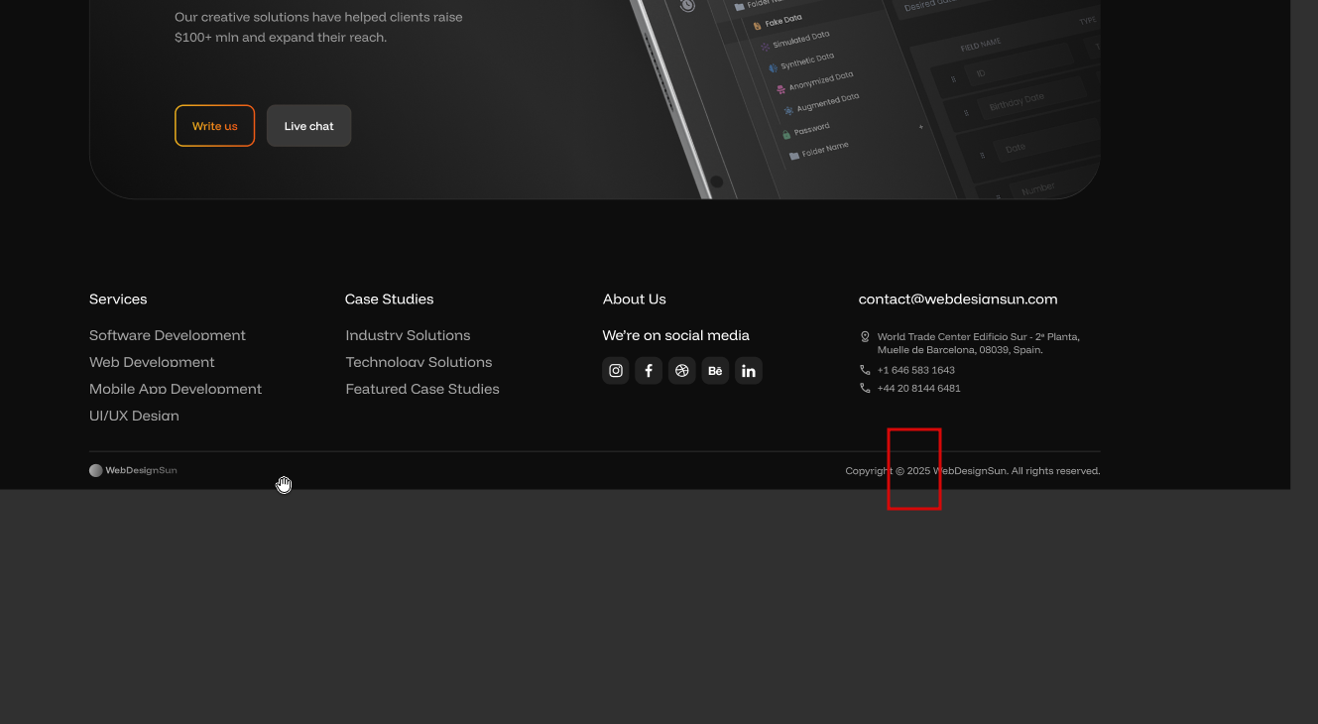This screenshot has width=1318, height=724.
Task: Open the Behance social icon
Action: (x=715, y=371)
